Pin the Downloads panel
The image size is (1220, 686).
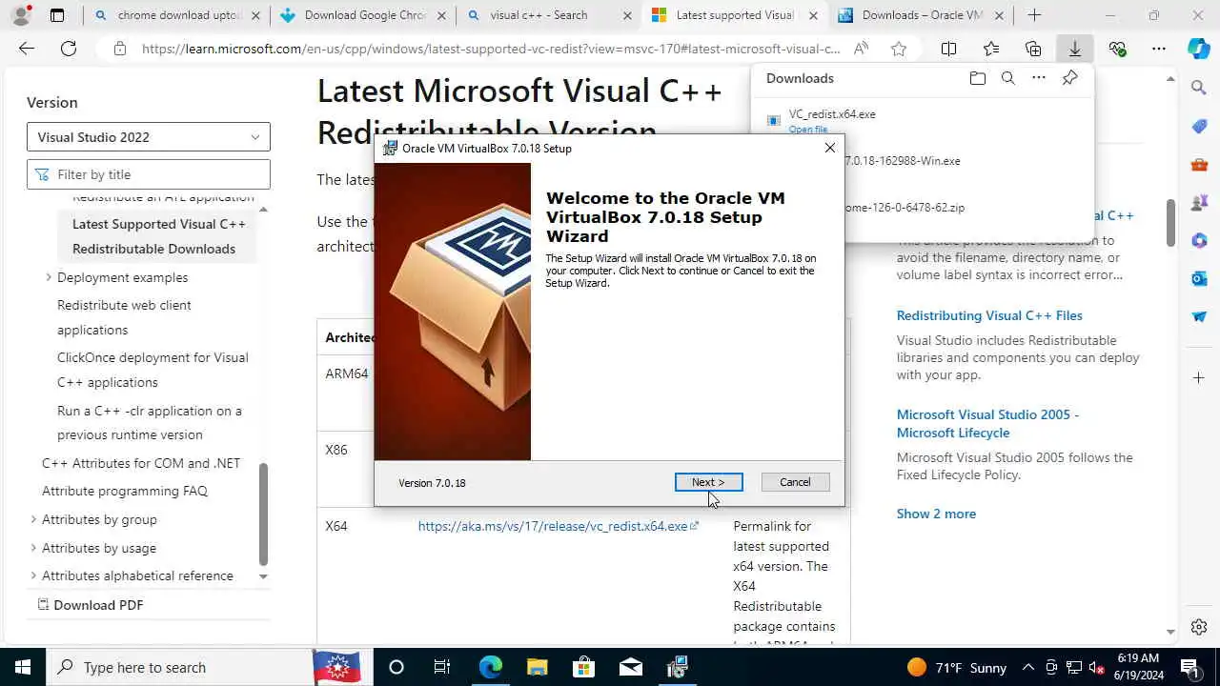(1069, 78)
